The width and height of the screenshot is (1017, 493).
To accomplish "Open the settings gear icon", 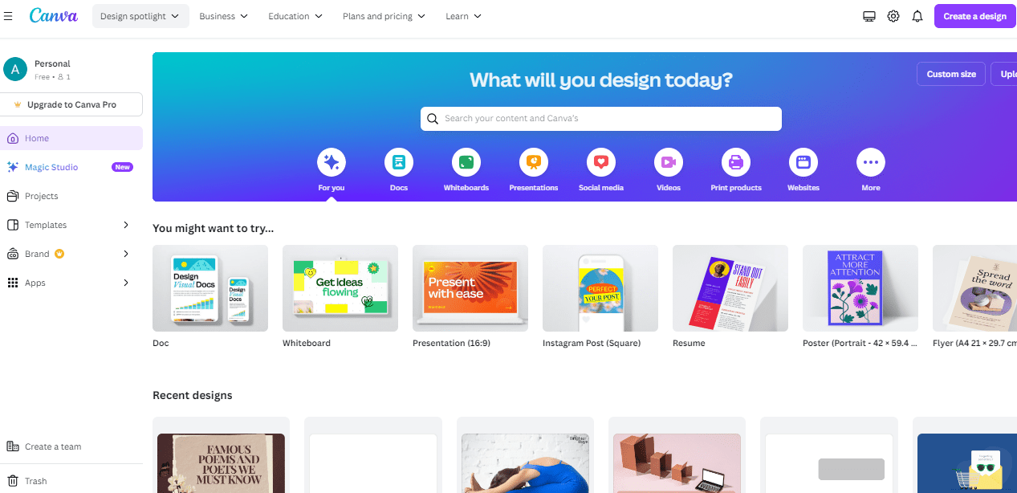I will [893, 16].
